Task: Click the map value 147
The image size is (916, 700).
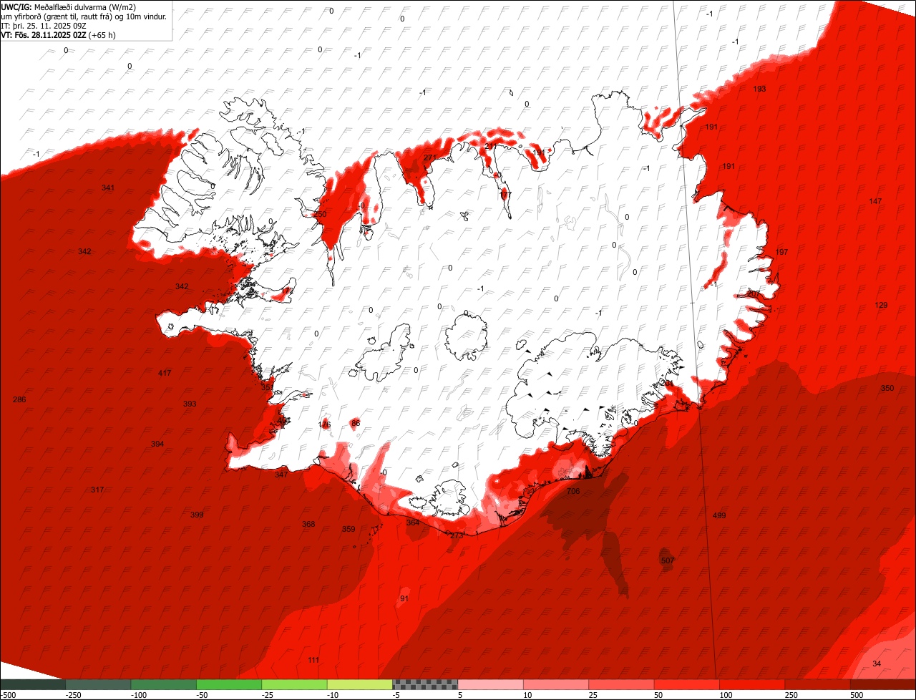Action: (876, 202)
